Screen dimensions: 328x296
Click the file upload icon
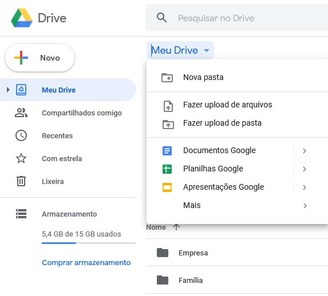coord(168,106)
